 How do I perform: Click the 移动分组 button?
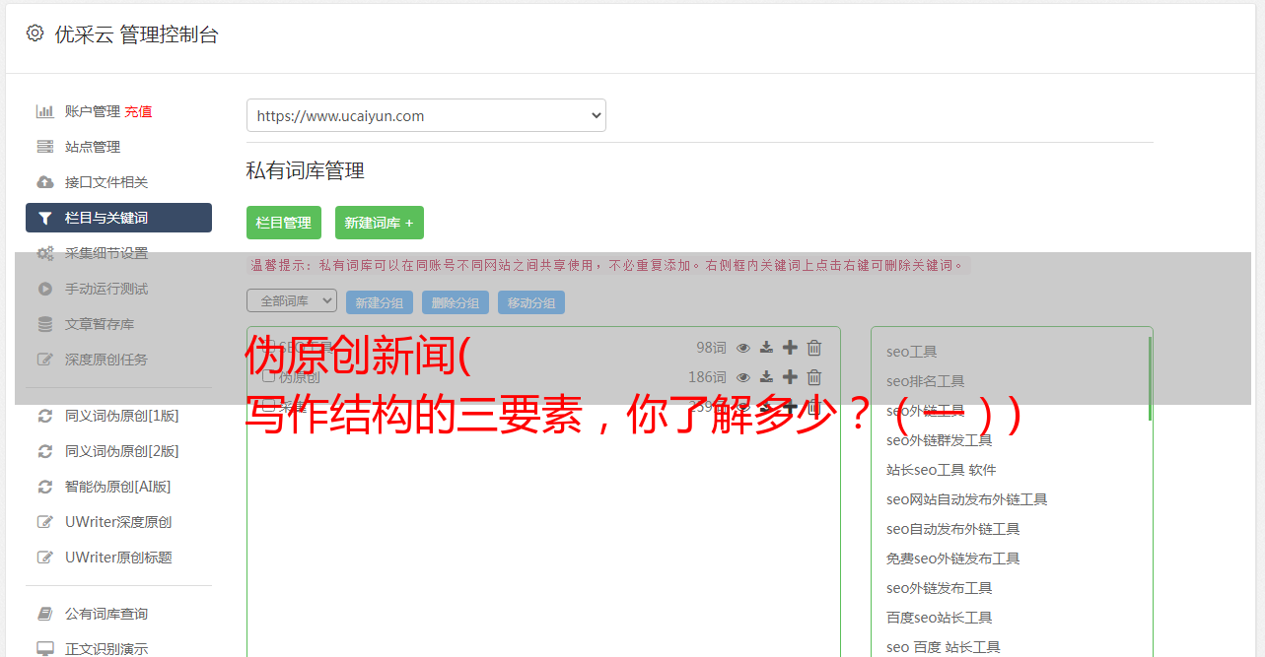[x=531, y=302]
